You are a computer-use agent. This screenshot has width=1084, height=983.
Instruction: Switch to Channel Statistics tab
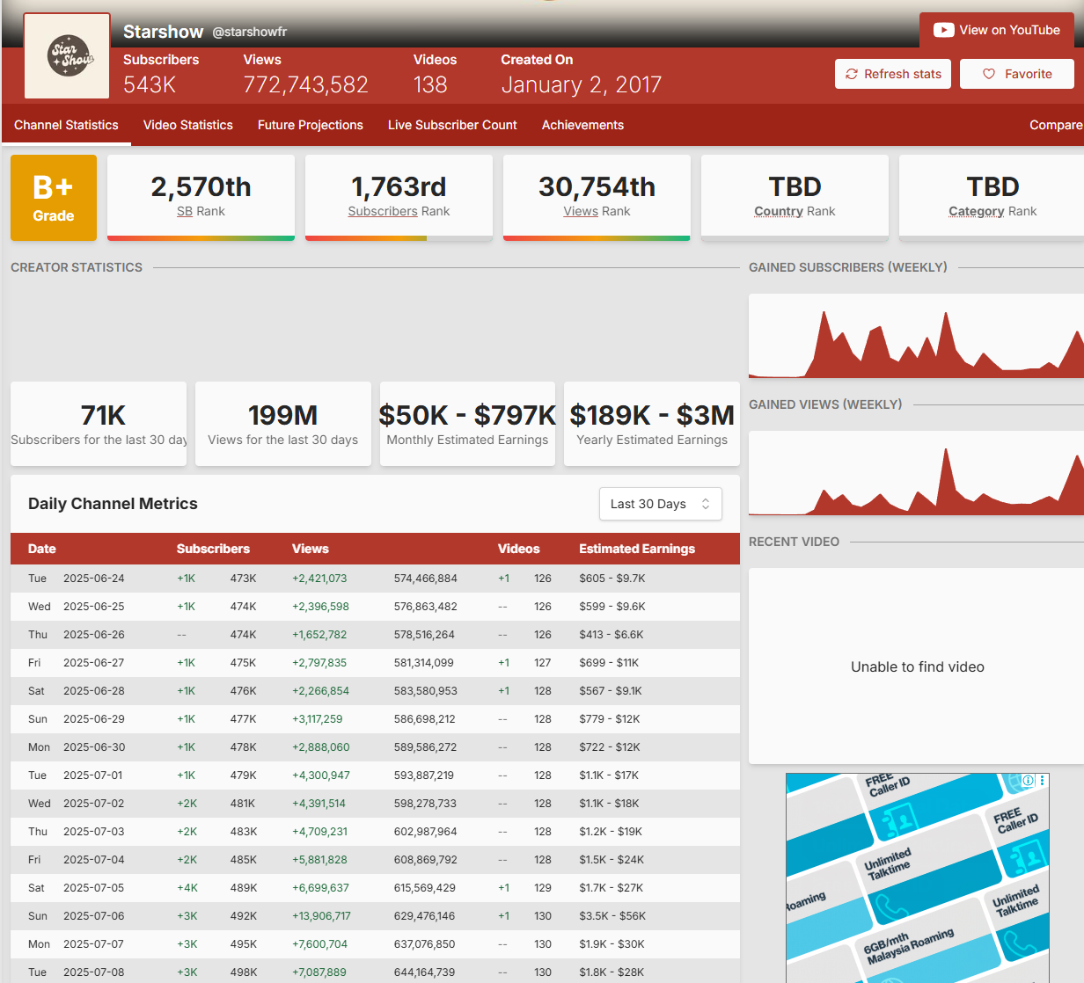pyautogui.click(x=66, y=125)
